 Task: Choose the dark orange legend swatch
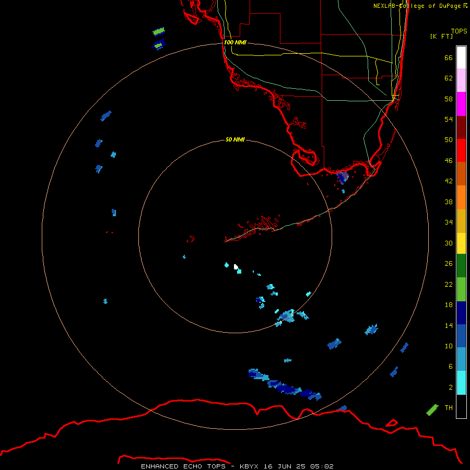click(x=461, y=173)
